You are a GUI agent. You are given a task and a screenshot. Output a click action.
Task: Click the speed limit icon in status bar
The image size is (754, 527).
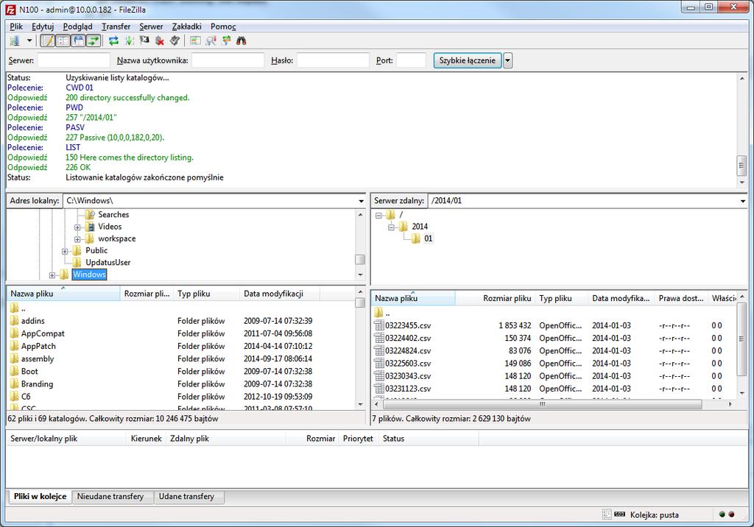pos(620,514)
